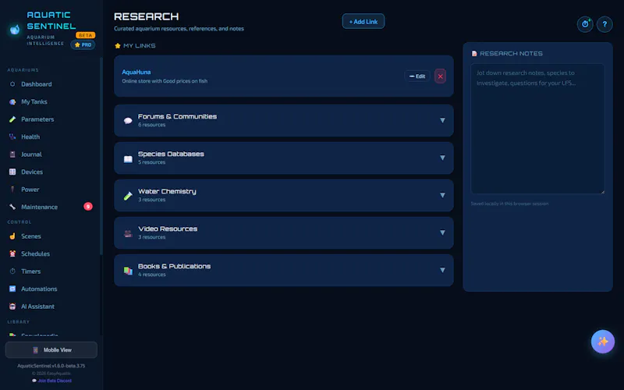
Task: Click "5 resources" under Species Databases
Action: point(151,162)
